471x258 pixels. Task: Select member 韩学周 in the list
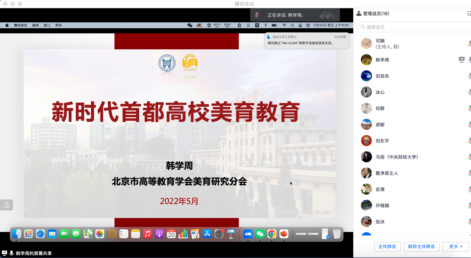pos(412,60)
